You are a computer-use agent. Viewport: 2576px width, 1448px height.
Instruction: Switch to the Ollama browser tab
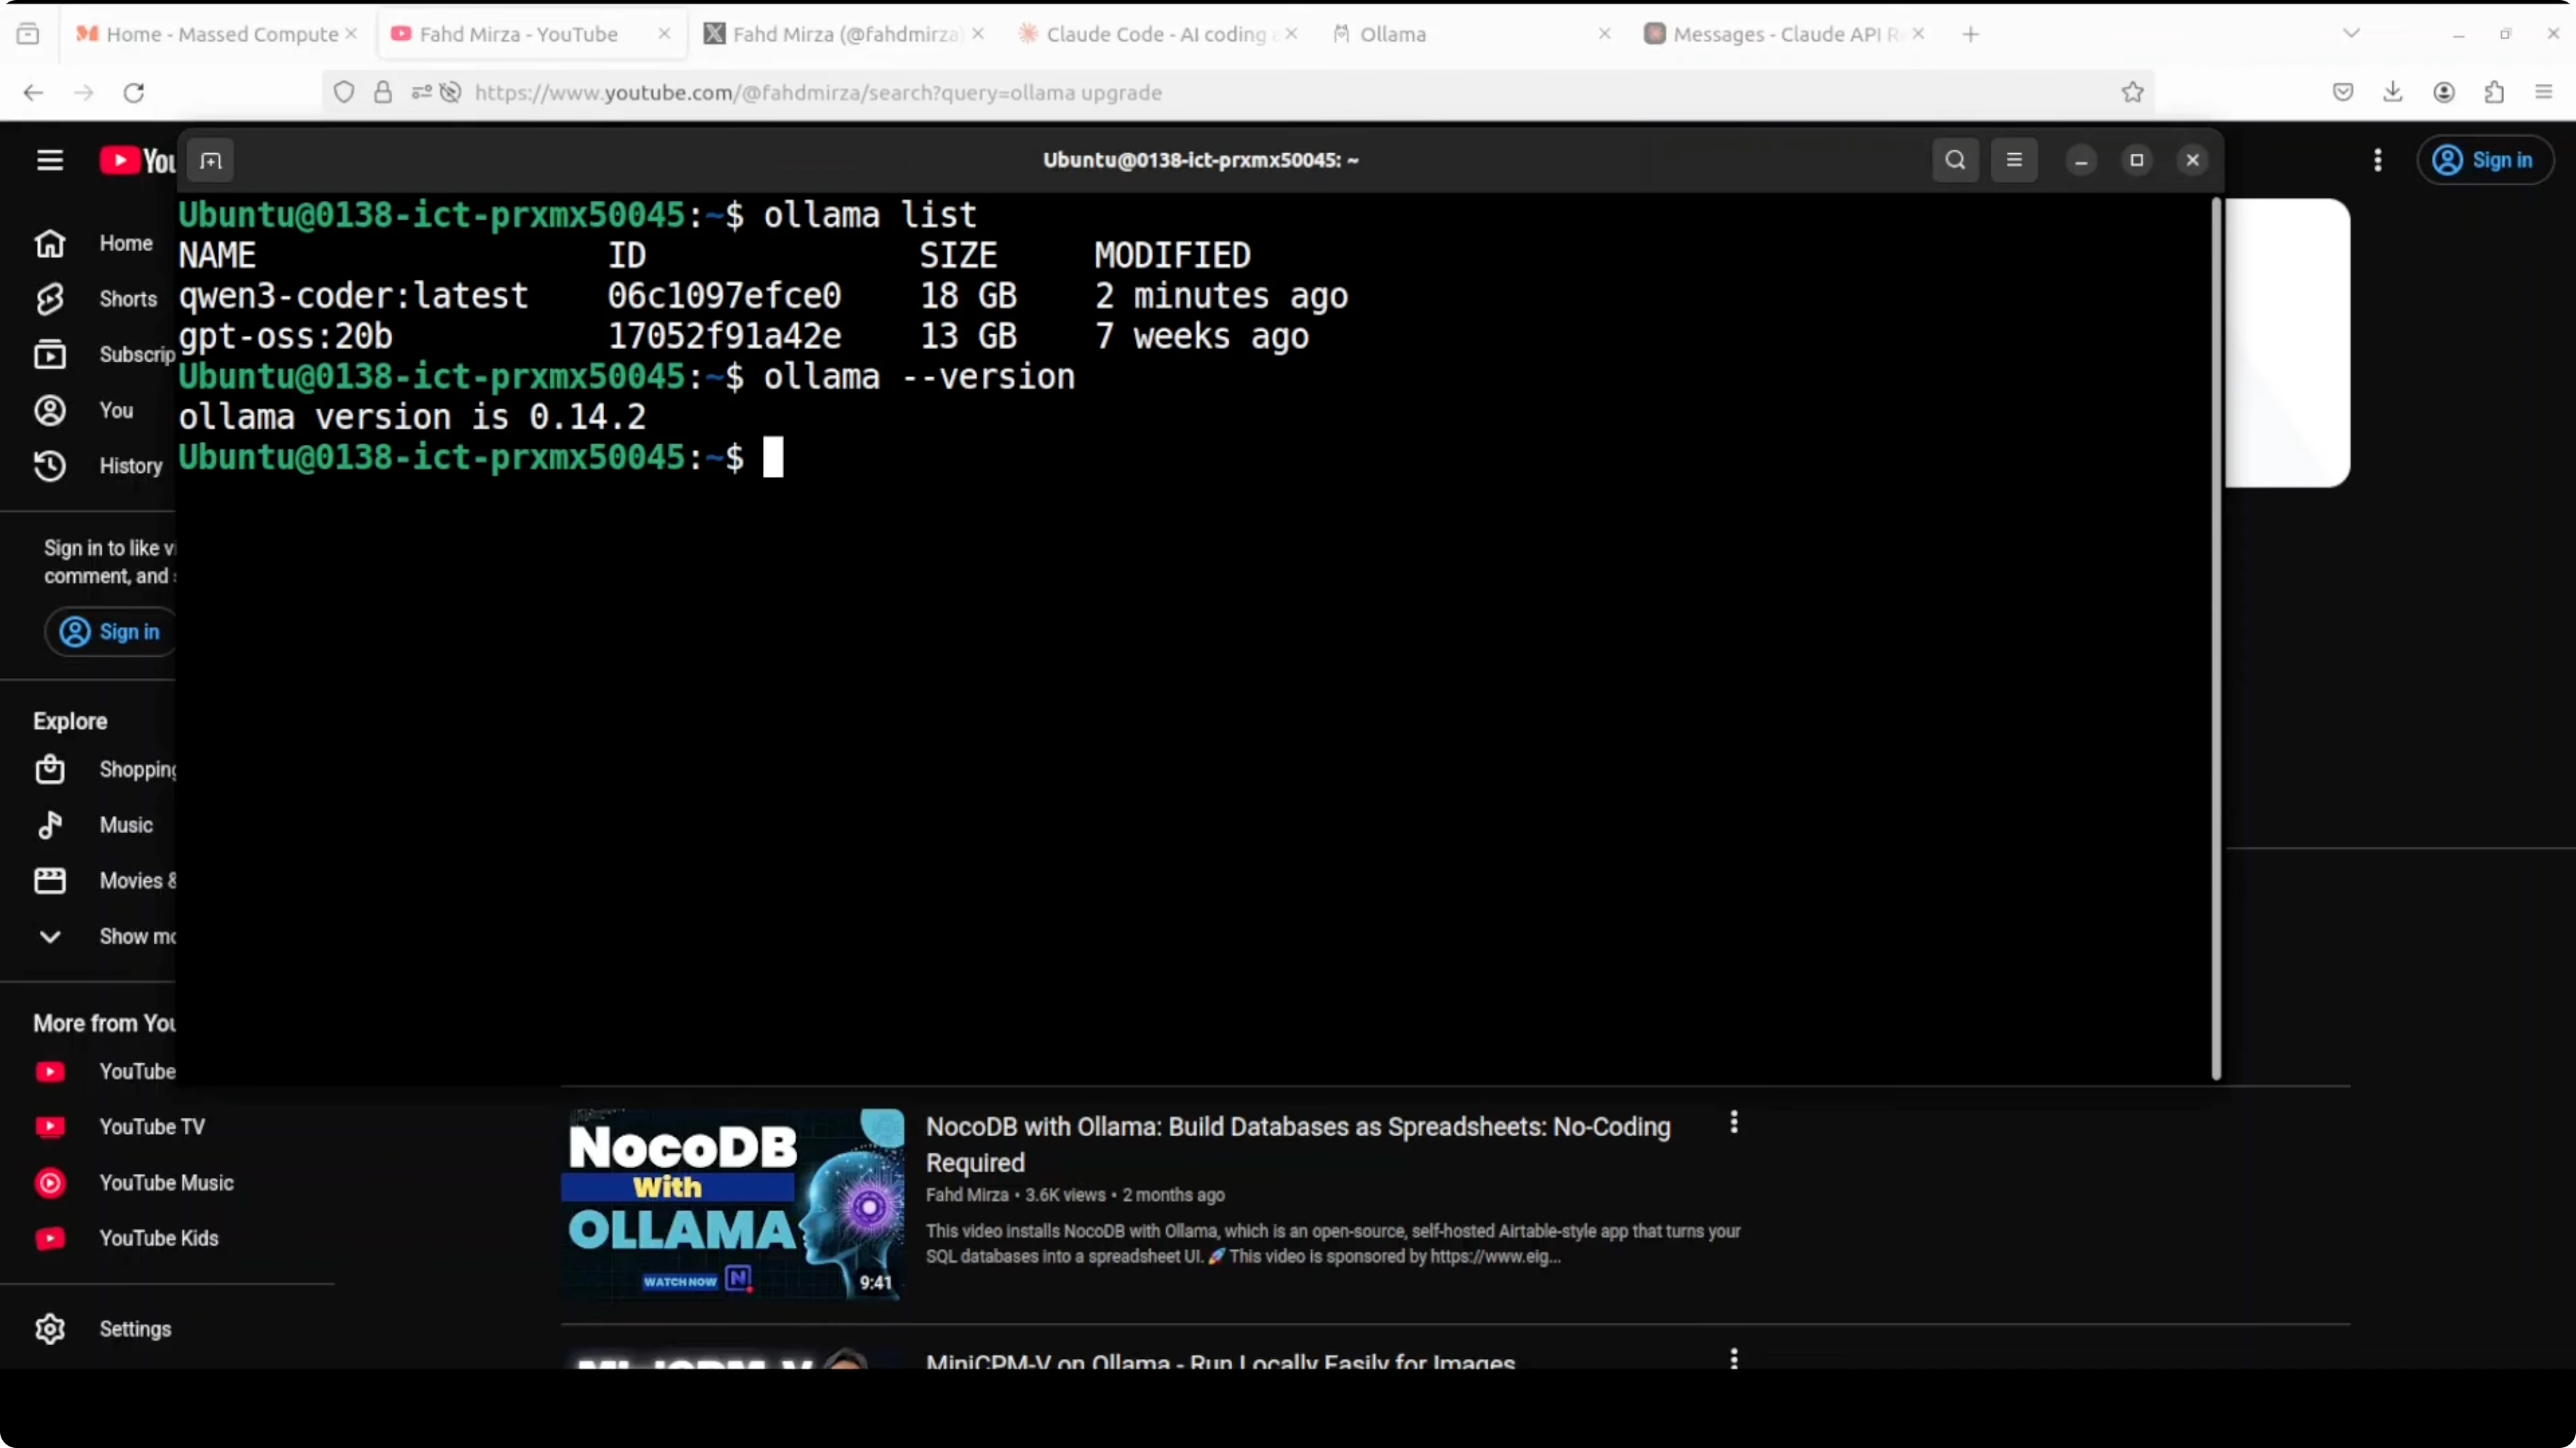(x=1392, y=34)
